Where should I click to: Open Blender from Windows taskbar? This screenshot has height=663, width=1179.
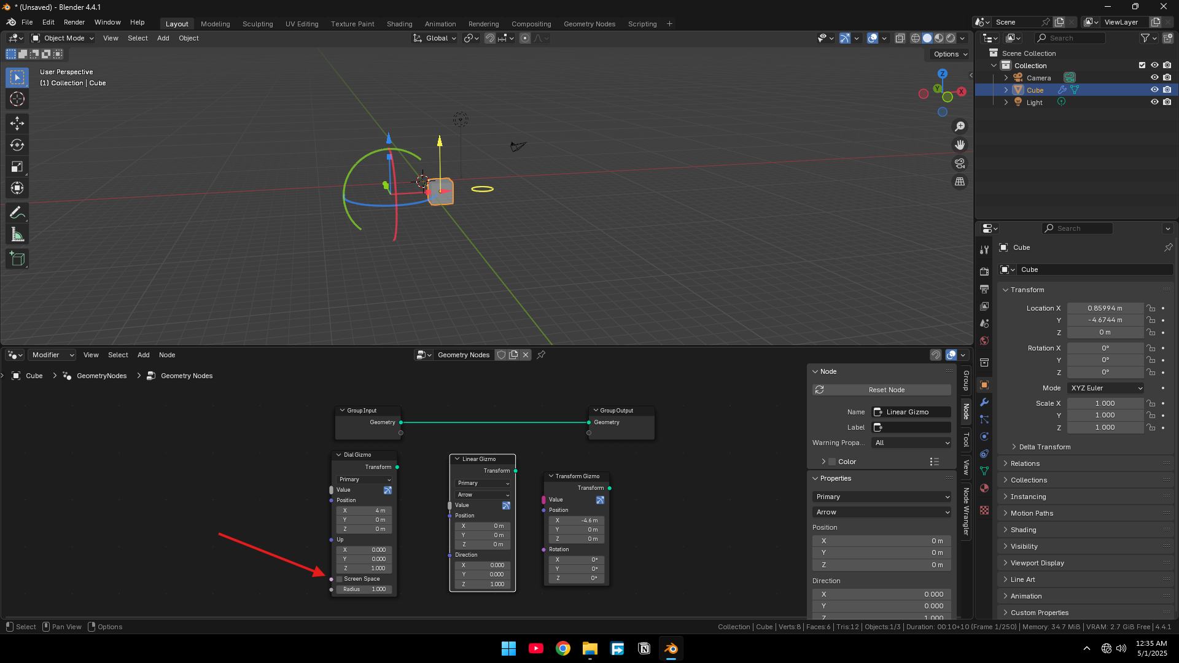click(671, 648)
